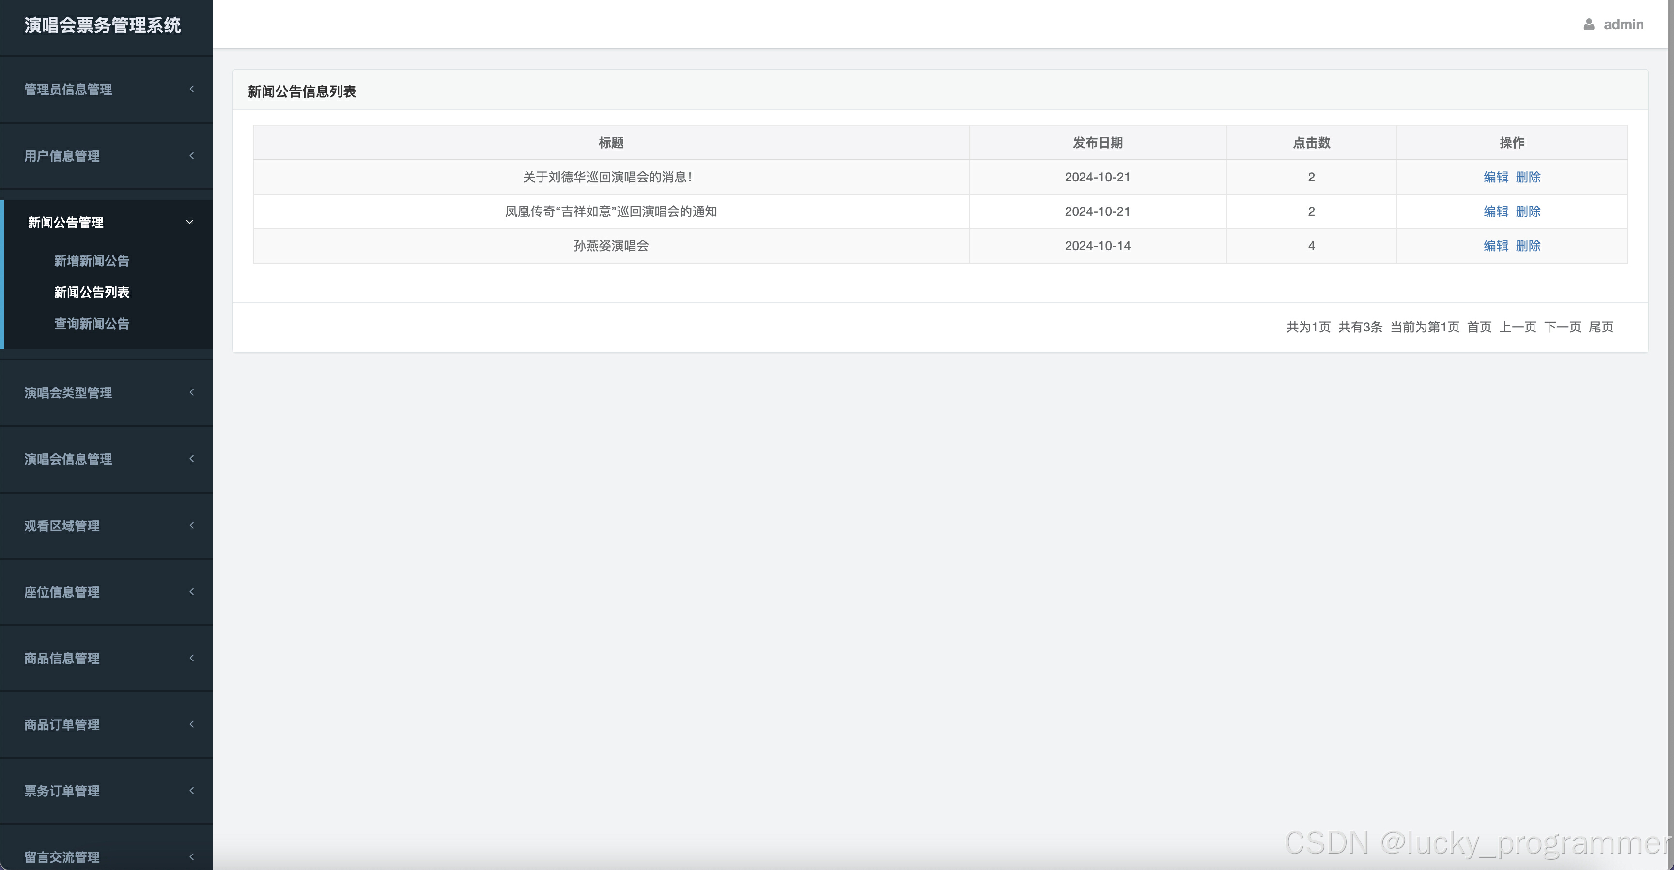Expand 演唱会信息管理 sidebar section
This screenshot has width=1674, height=870.
[x=68, y=459]
